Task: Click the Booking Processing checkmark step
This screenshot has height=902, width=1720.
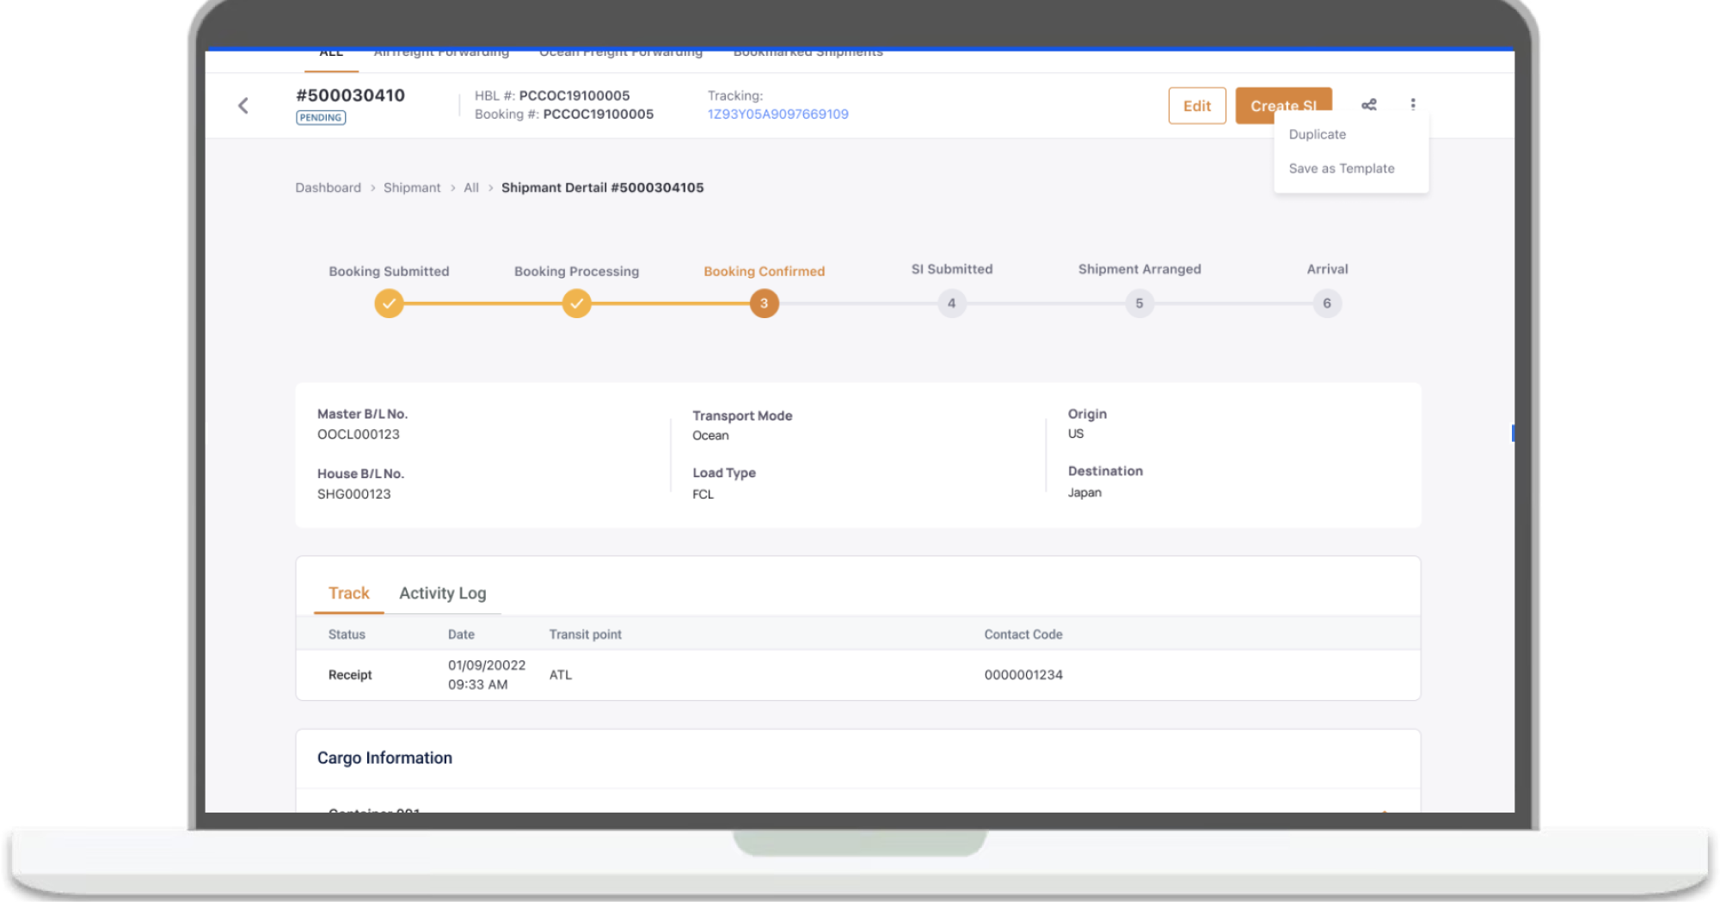Action: pyautogui.click(x=576, y=304)
